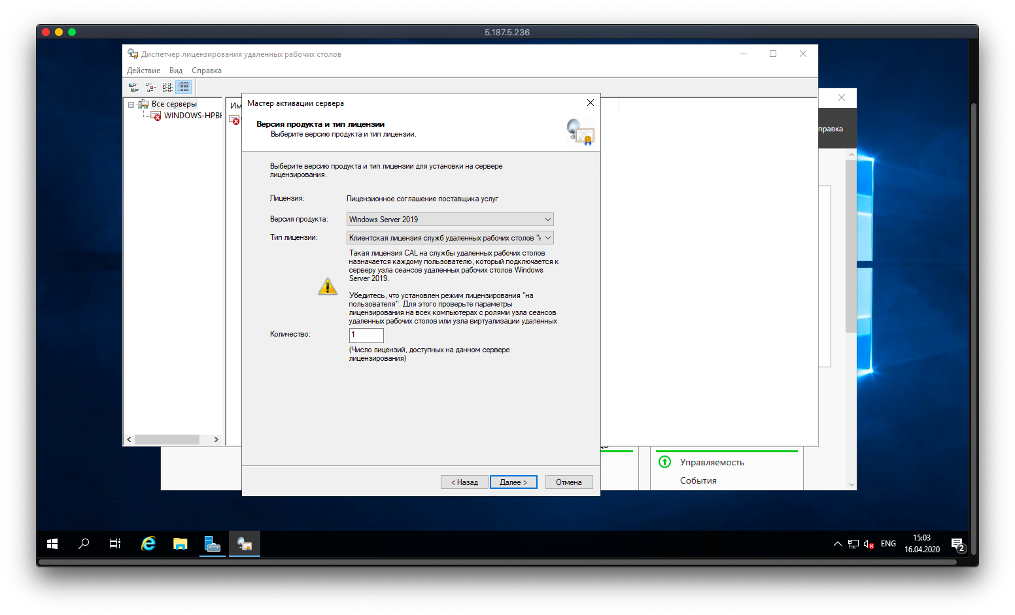Click the ENG language indicator
Image resolution: width=1015 pixels, height=615 pixels.
point(888,544)
